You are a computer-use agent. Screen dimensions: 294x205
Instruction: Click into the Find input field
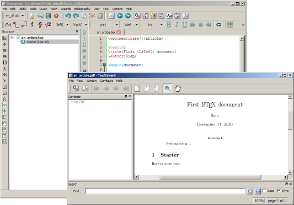click(165, 191)
